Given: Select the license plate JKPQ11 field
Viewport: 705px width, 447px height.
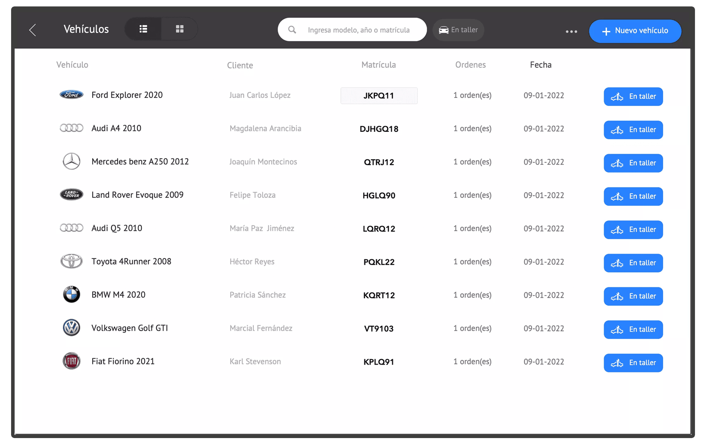Looking at the screenshot, I should (x=379, y=96).
